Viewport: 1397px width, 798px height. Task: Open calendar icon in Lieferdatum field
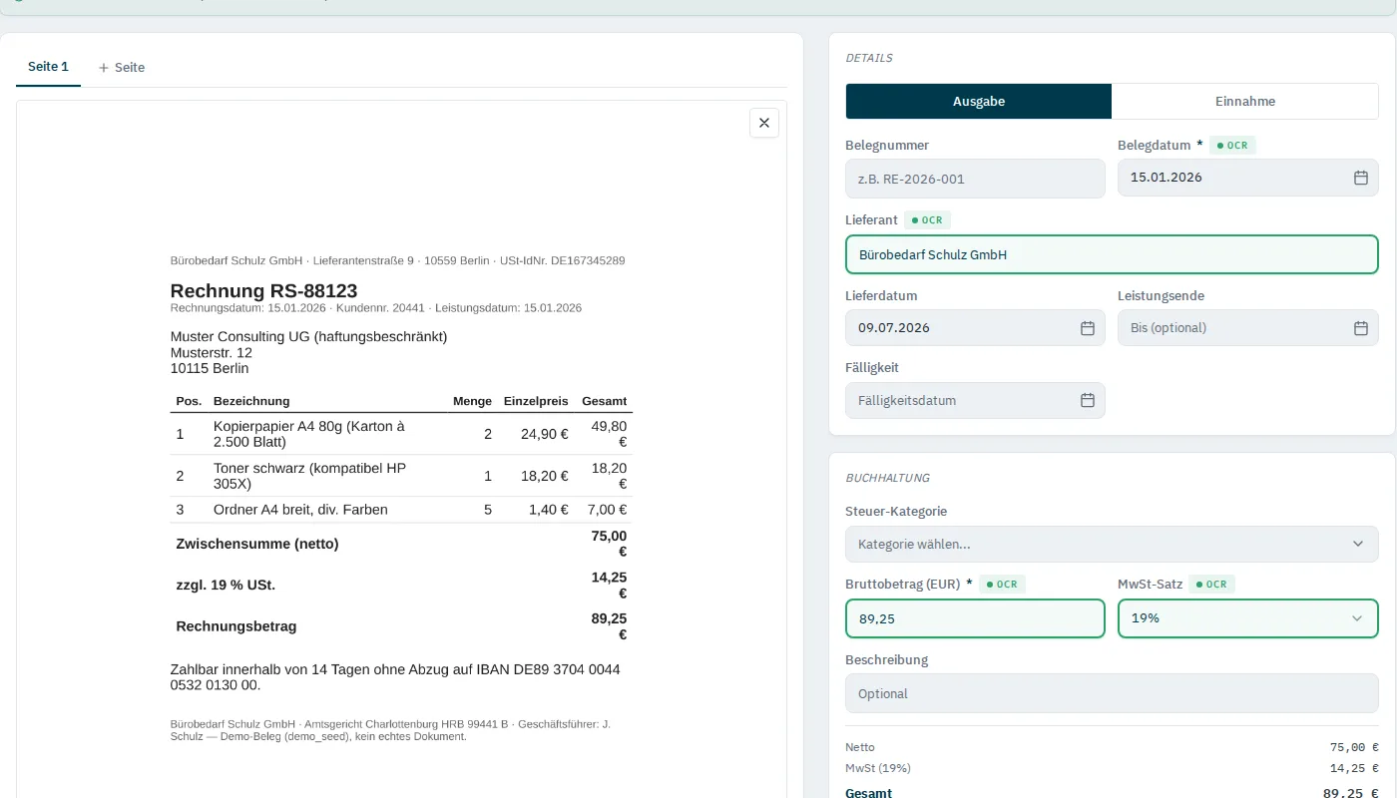point(1088,328)
